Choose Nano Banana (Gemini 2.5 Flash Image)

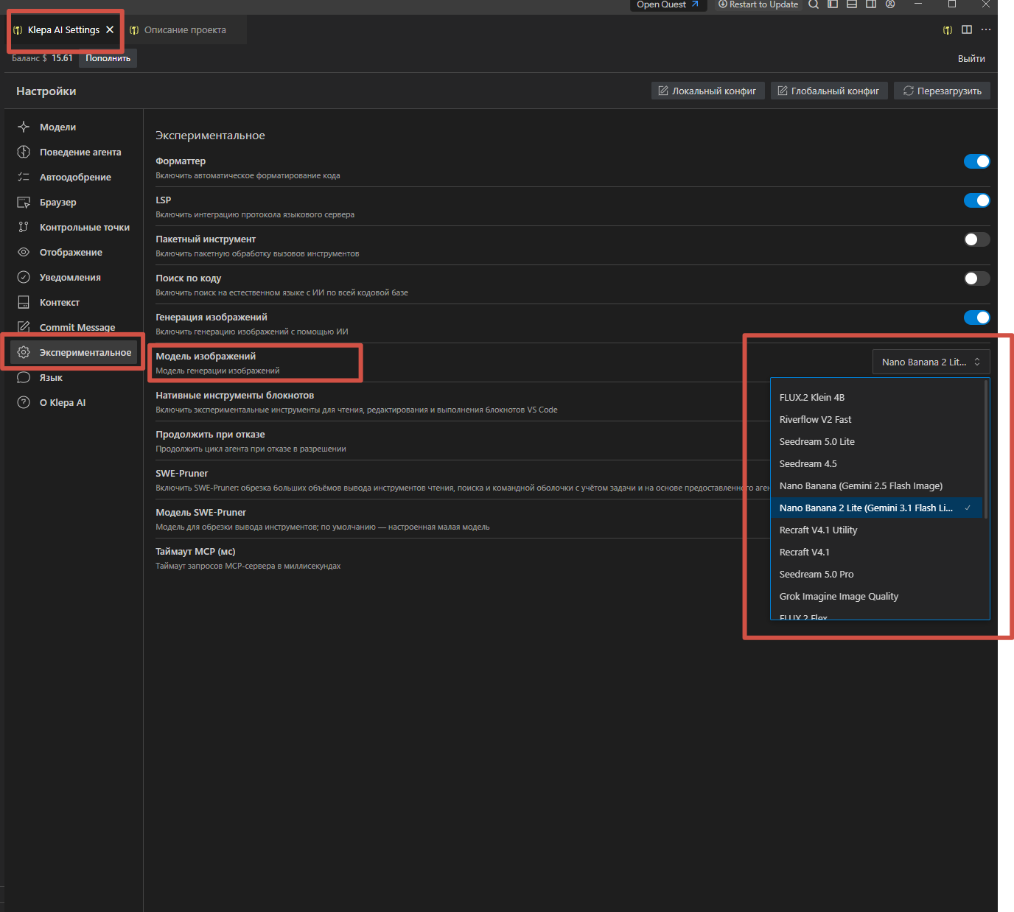[877, 485]
